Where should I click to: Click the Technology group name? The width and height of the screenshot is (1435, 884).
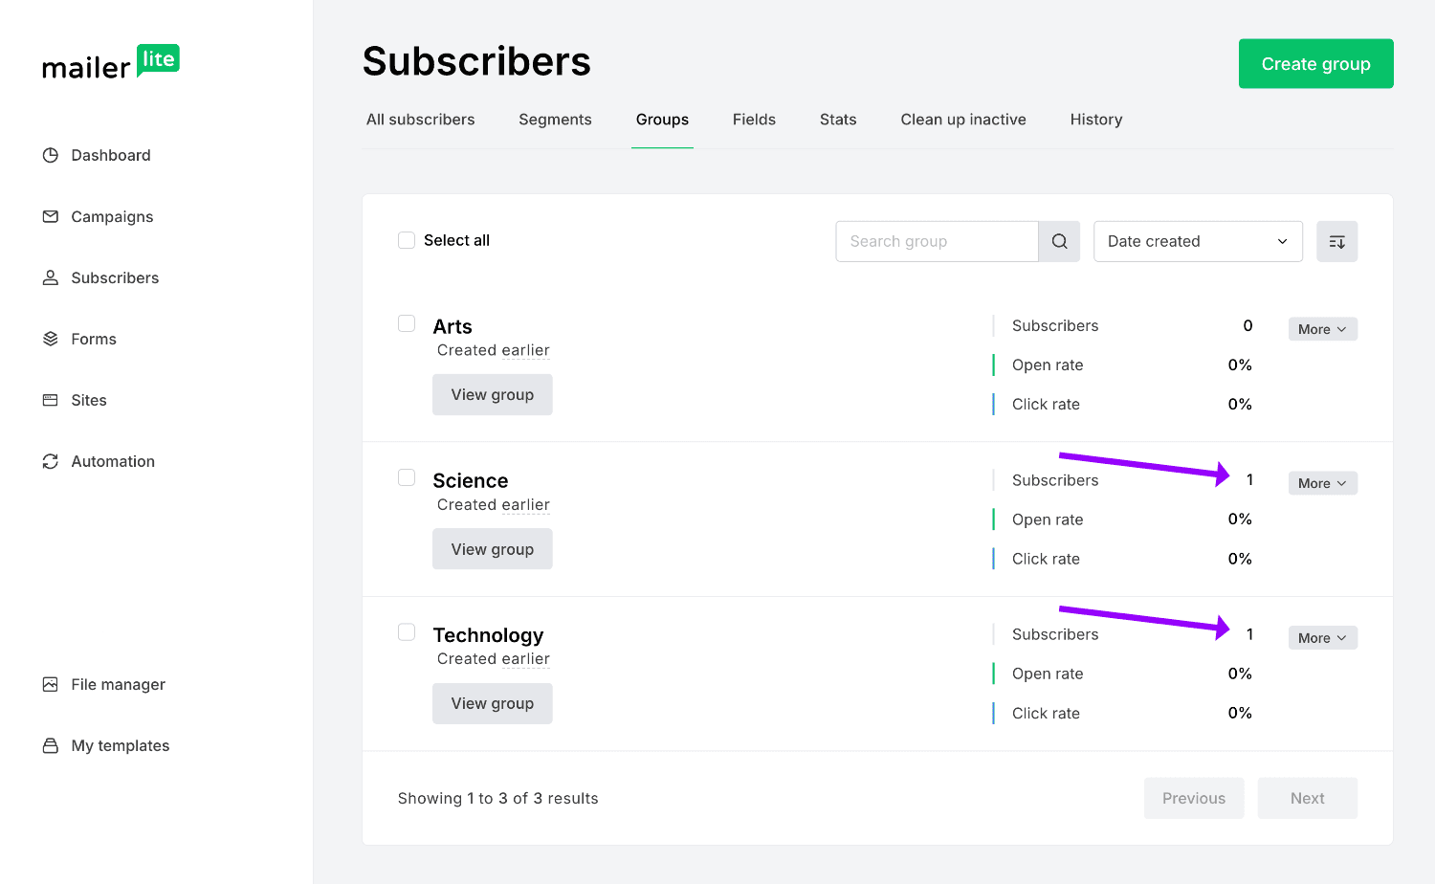pos(488,635)
